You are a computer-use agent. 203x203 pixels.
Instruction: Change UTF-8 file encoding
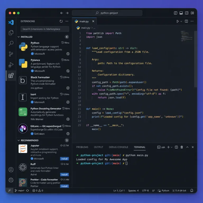pos(145,190)
